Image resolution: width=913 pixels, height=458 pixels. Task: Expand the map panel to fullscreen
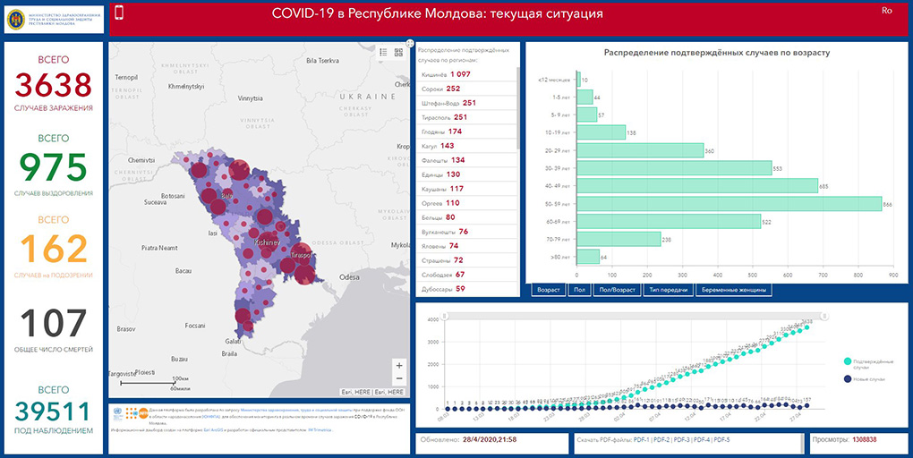tap(410, 43)
